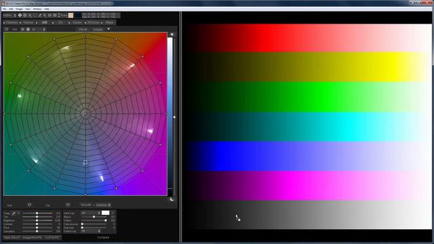Select the zoom magnifier tool
Screen dimensions: 434x244
pyautogui.click(x=45, y=15)
